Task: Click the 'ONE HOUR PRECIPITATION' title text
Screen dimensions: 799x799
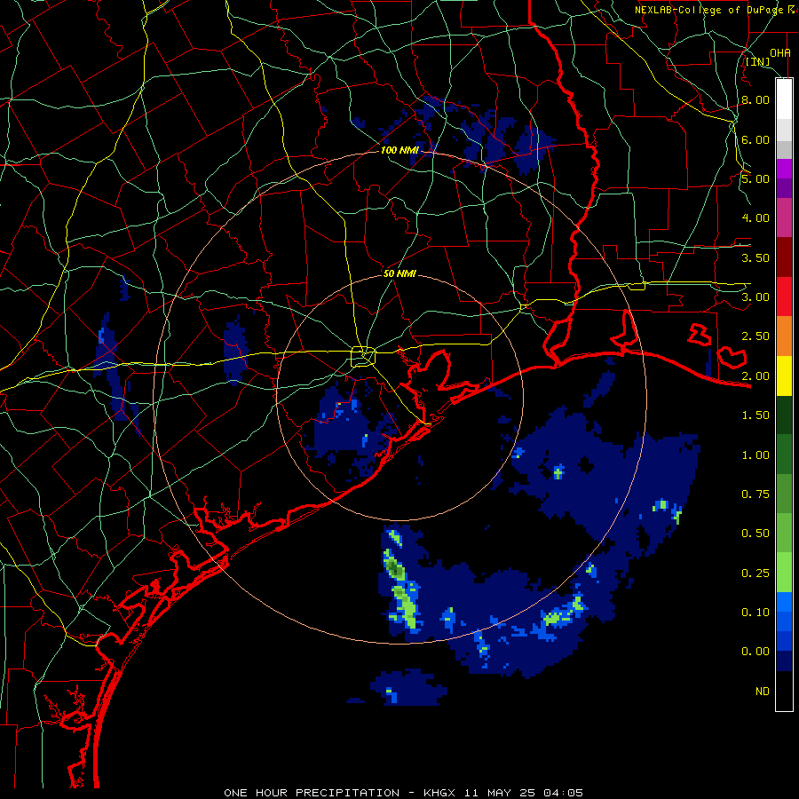Action: click(x=312, y=793)
